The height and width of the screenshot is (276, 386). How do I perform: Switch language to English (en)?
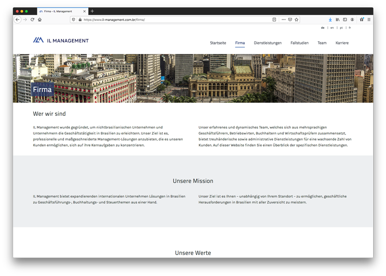pyautogui.click(x=332, y=28)
